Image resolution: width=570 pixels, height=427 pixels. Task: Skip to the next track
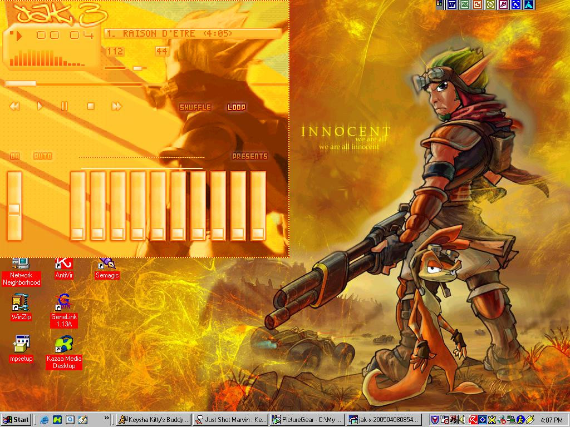pyautogui.click(x=116, y=106)
